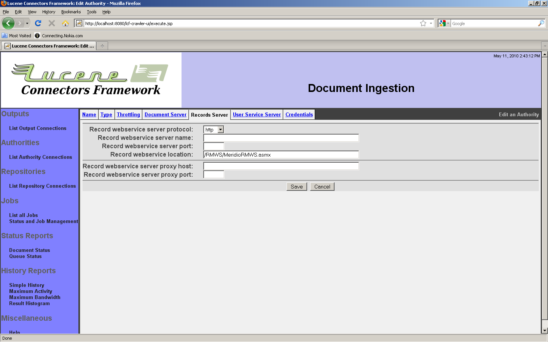Click the browser Back arrow button
548x342 pixels.
coord(8,23)
